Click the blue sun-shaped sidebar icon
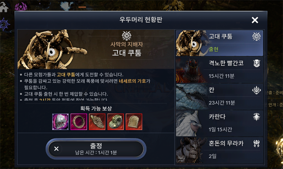 click(4, 24)
